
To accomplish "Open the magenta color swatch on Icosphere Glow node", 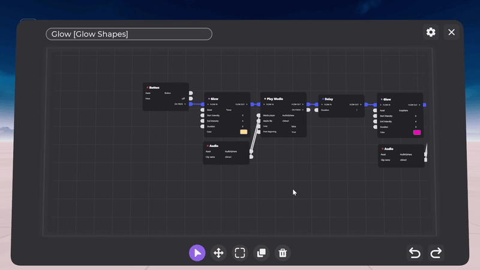I will pyautogui.click(x=417, y=133).
